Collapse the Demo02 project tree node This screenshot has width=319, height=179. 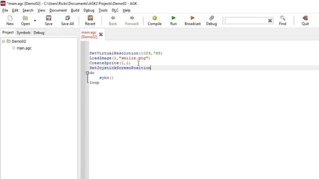3,41
